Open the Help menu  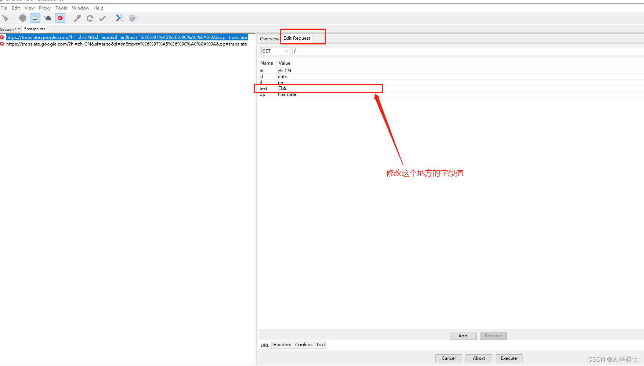[98, 8]
